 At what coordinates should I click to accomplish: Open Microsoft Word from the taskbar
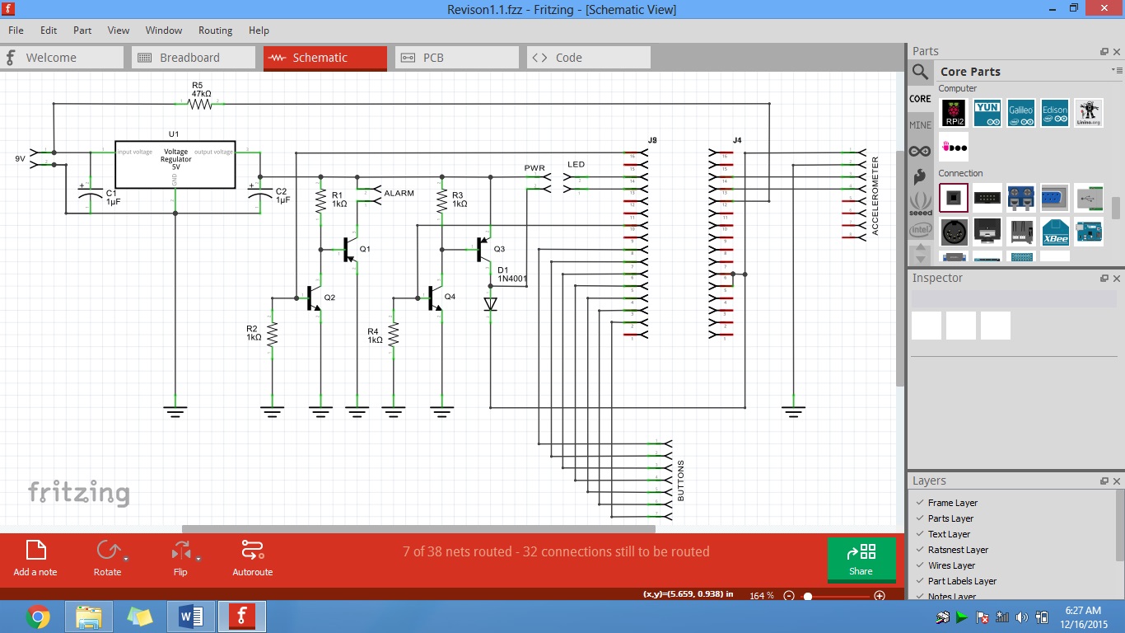tap(191, 617)
